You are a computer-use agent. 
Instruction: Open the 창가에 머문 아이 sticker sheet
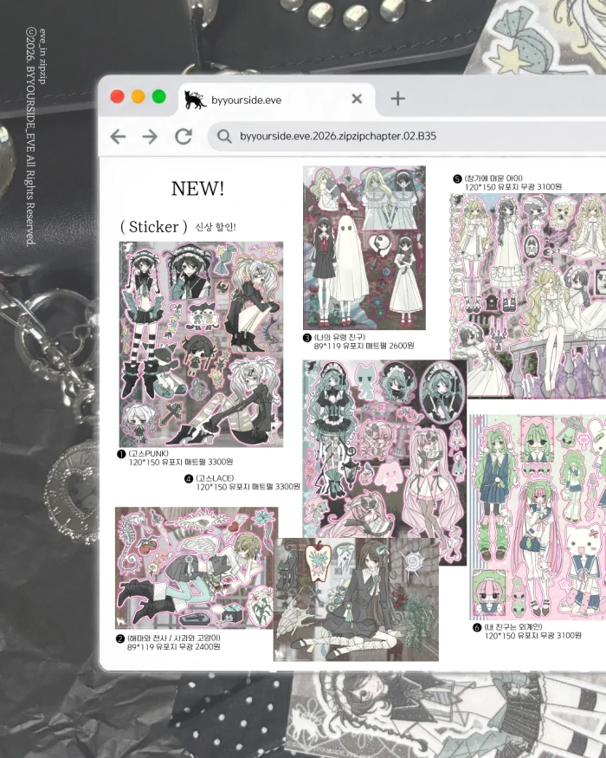pyautogui.click(x=528, y=296)
